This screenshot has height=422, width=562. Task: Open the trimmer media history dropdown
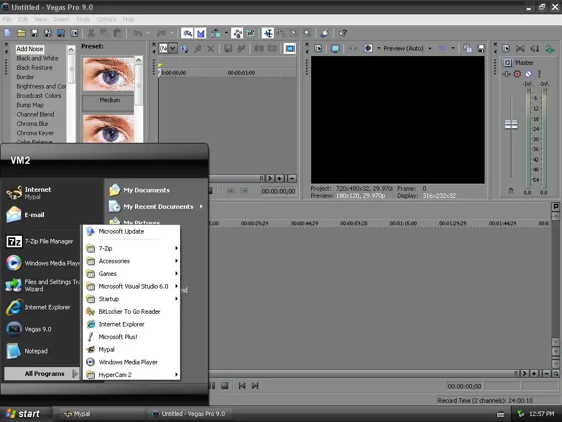(x=173, y=48)
